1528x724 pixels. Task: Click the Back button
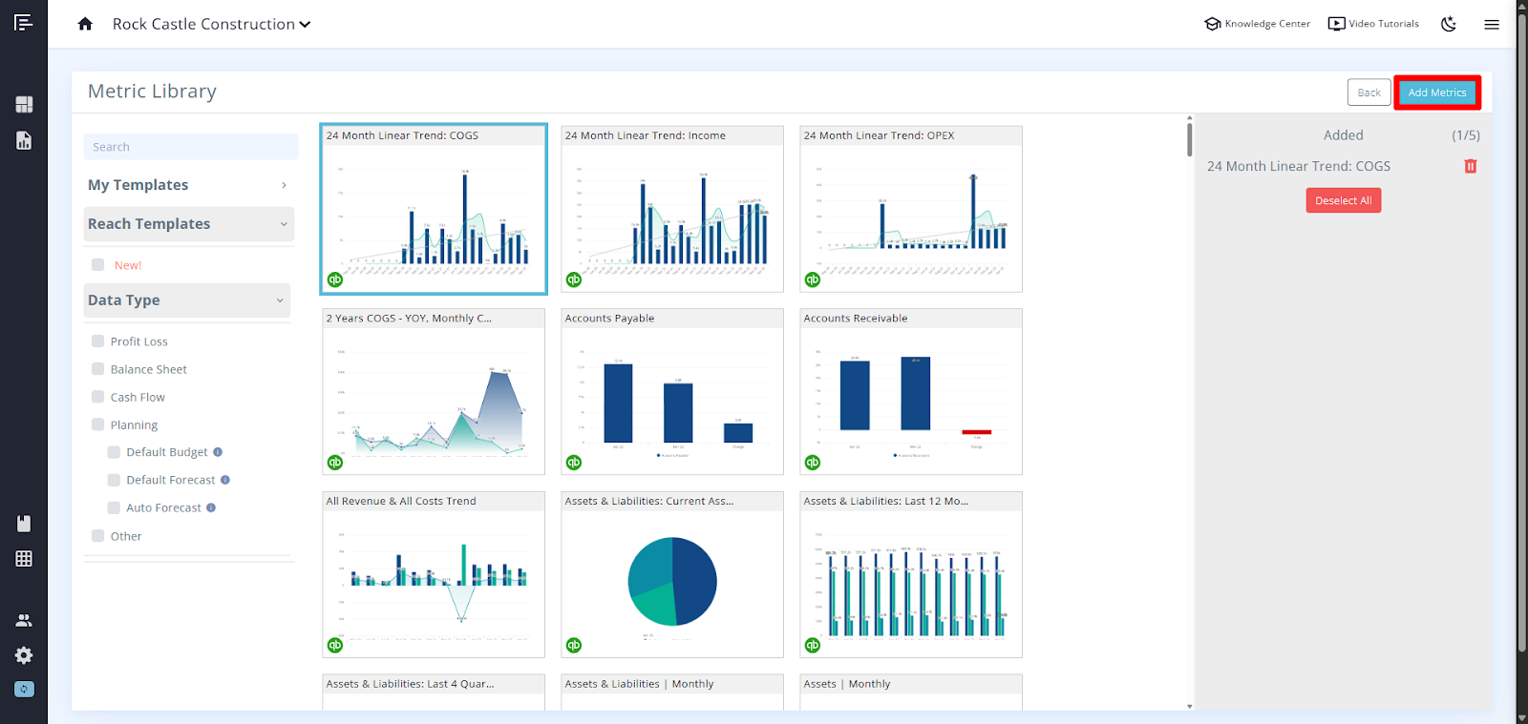(1369, 93)
